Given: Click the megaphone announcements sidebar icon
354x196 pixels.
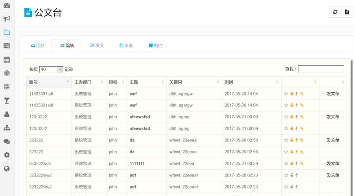Looking at the screenshot, I should pyautogui.click(x=7, y=19).
